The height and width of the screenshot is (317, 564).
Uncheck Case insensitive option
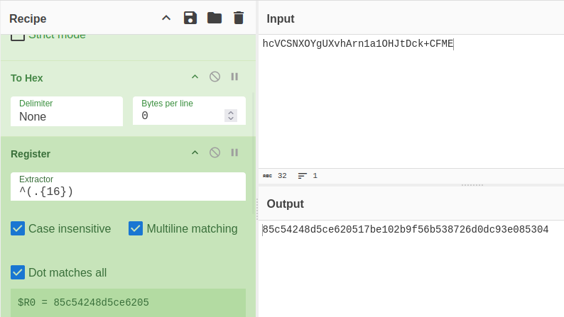click(x=18, y=228)
